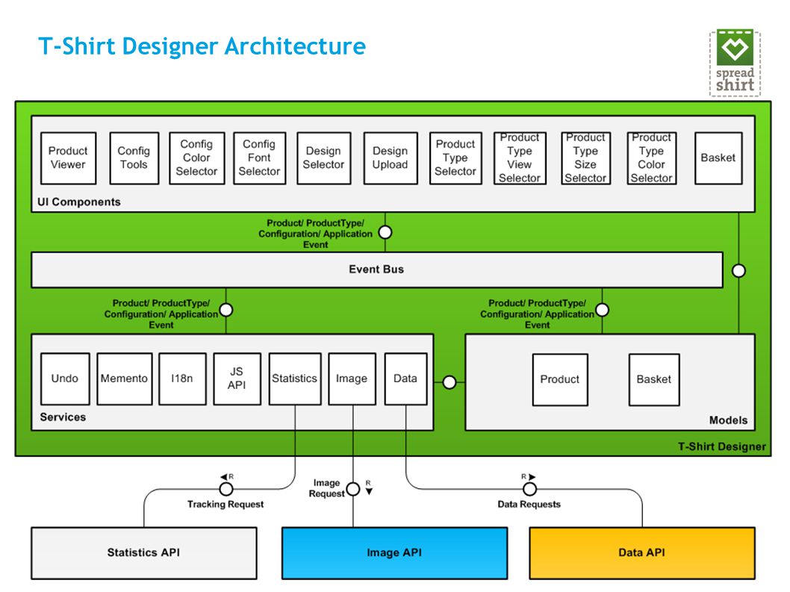Open the Statistics API box

click(x=143, y=552)
